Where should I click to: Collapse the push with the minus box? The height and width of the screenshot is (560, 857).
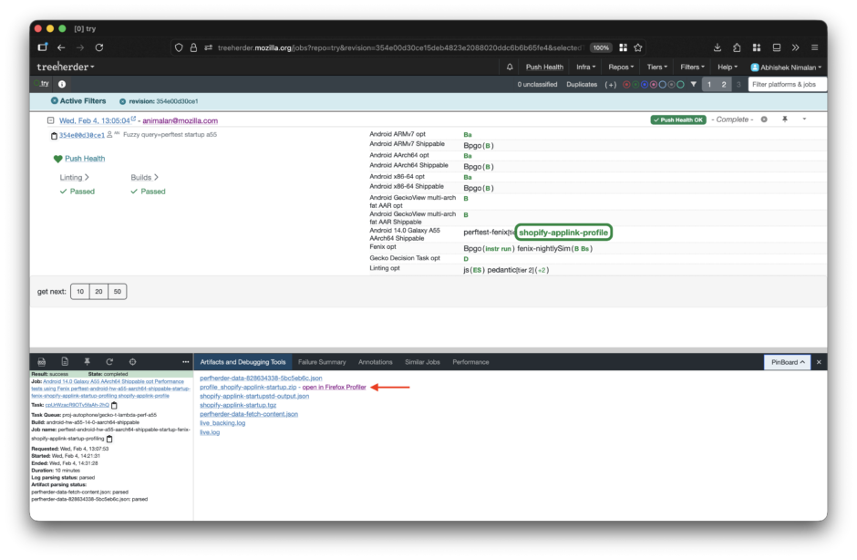coord(52,120)
